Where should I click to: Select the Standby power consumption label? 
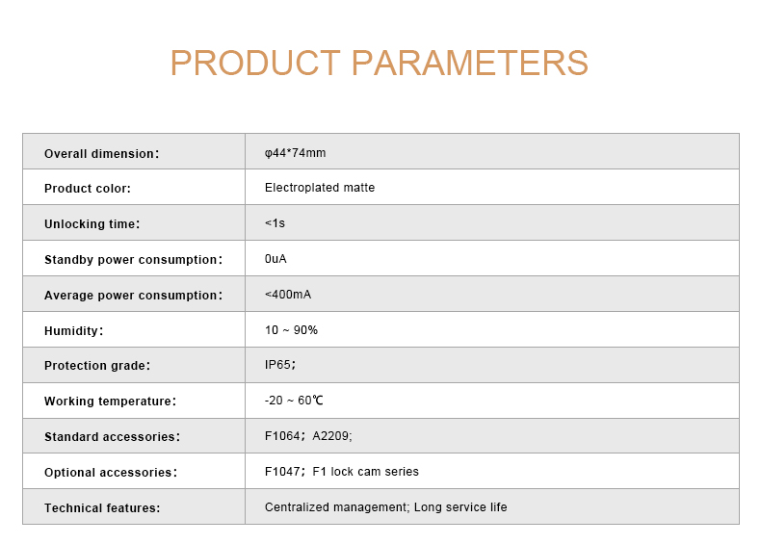(134, 260)
